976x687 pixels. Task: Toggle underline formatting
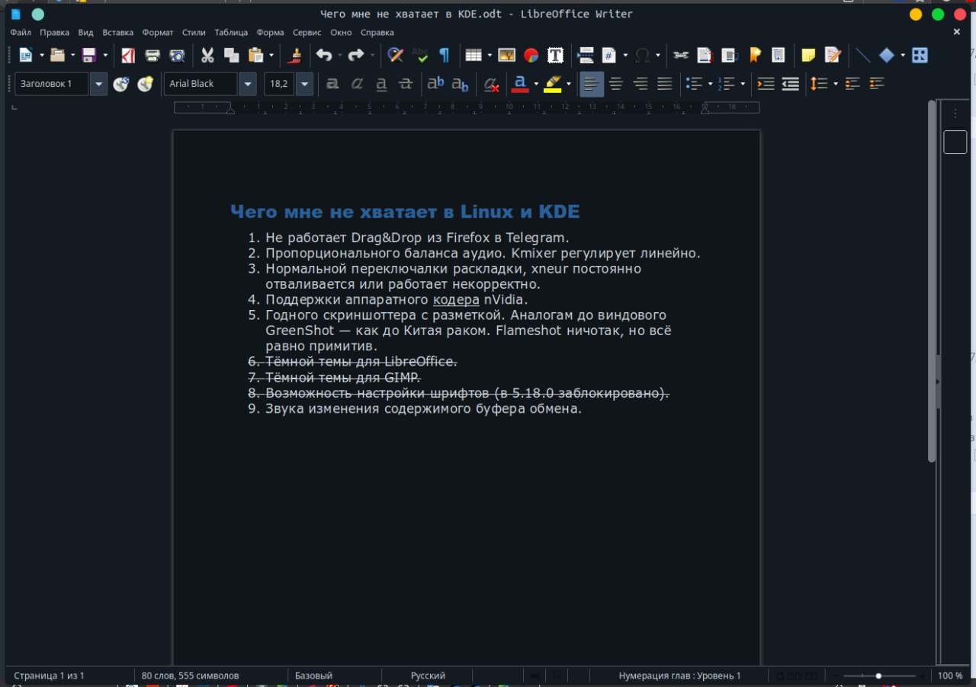(381, 84)
